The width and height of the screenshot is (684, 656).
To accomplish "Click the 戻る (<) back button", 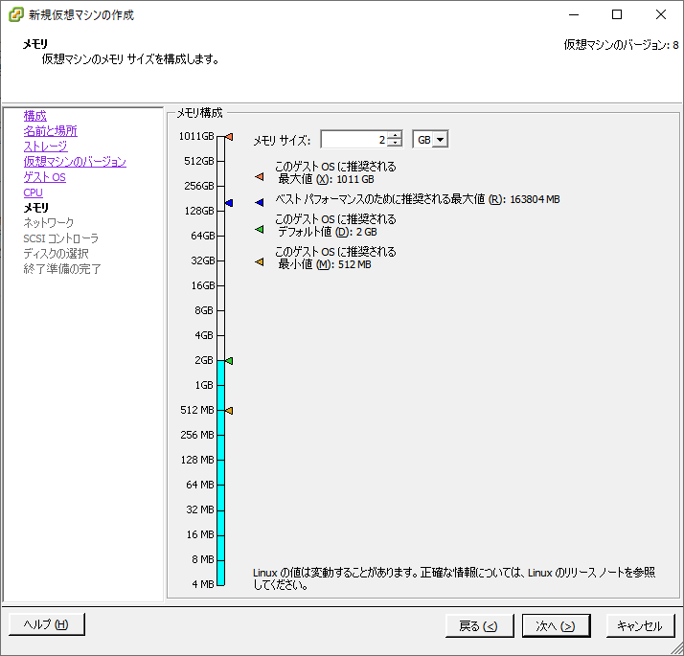I will [479, 626].
